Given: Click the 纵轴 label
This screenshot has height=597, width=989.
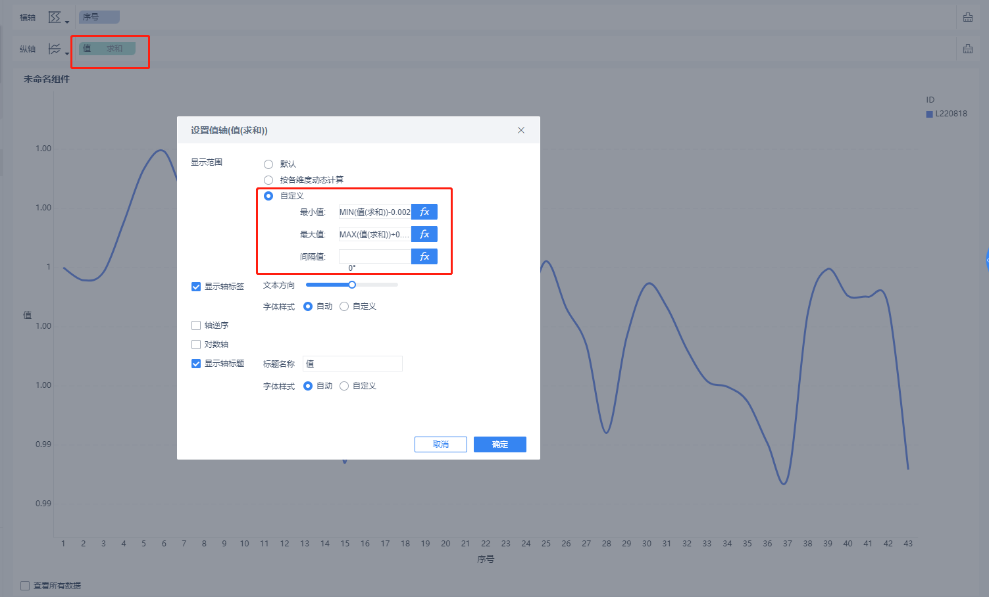Looking at the screenshot, I should tap(28, 49).
